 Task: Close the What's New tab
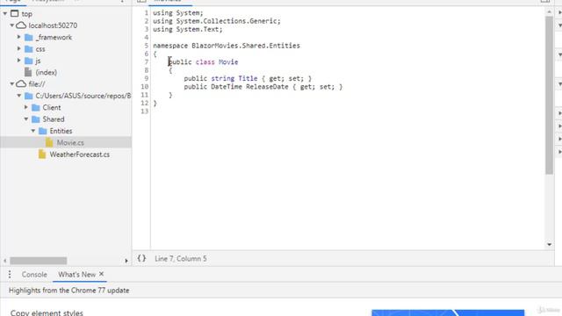coord(102,274)
